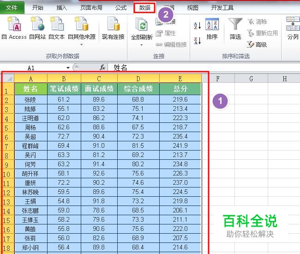Click the column F header
The width and height of the screenshot is (300, 254).
(217, 79)
